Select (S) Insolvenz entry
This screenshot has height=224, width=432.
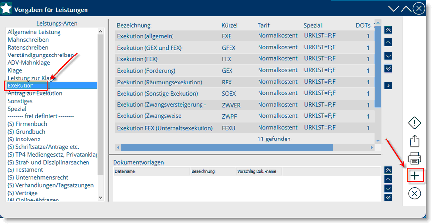24,140
